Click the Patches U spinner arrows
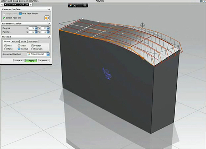Screen dimensions: 206x149 tap(36, 32)
